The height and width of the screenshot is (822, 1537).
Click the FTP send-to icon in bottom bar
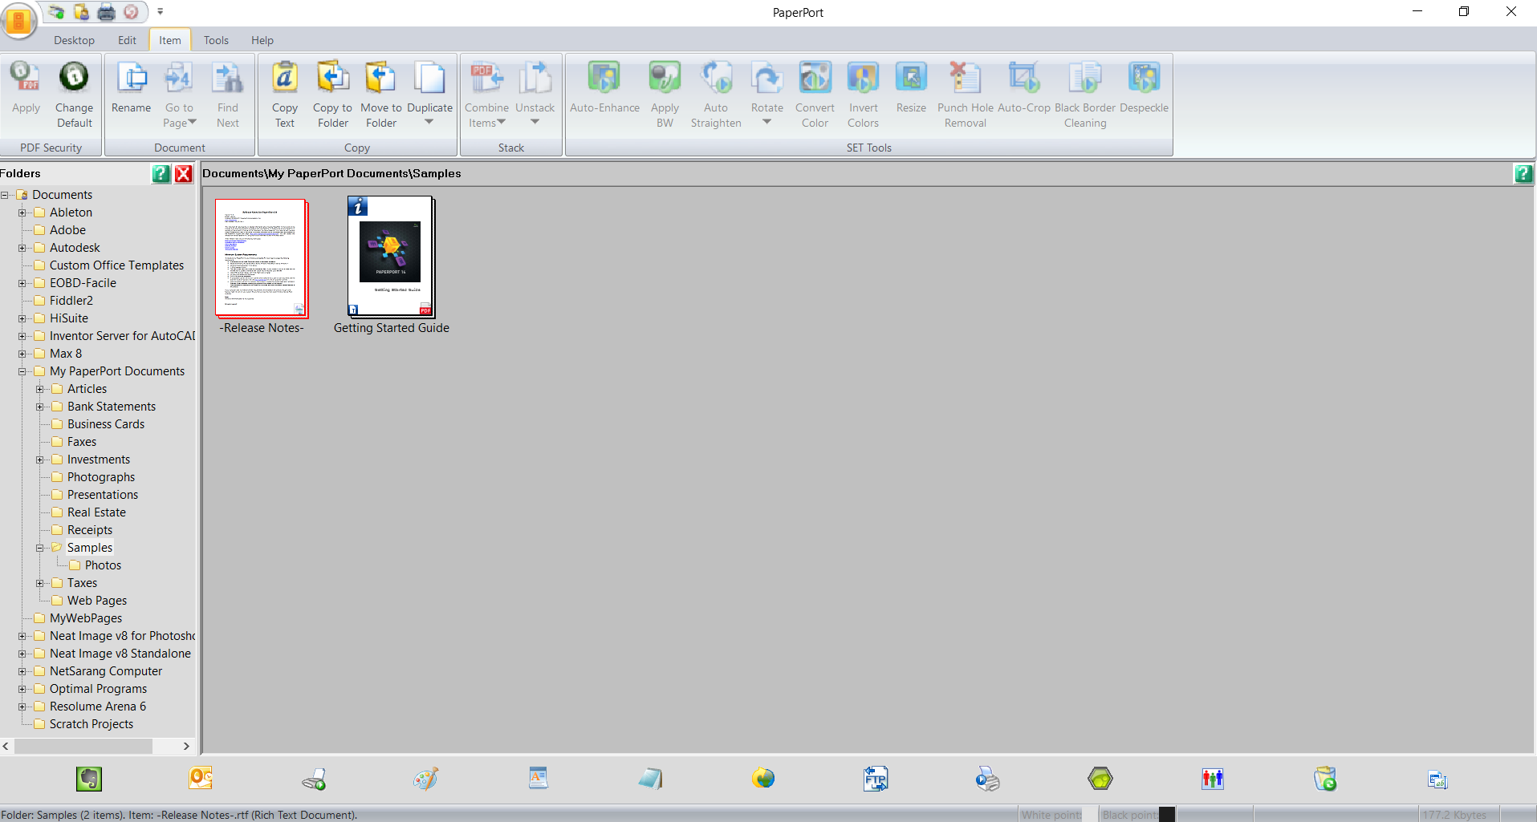(x=875, y=779)
